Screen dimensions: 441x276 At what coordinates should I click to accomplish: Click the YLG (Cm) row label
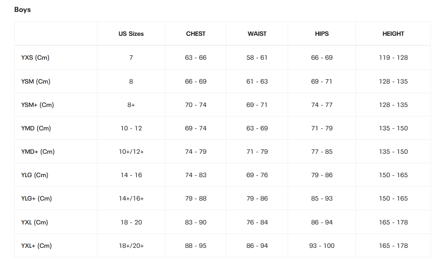pos(35,175)
